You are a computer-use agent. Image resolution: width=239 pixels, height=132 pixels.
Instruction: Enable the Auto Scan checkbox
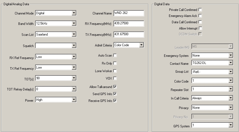(115, 55)
